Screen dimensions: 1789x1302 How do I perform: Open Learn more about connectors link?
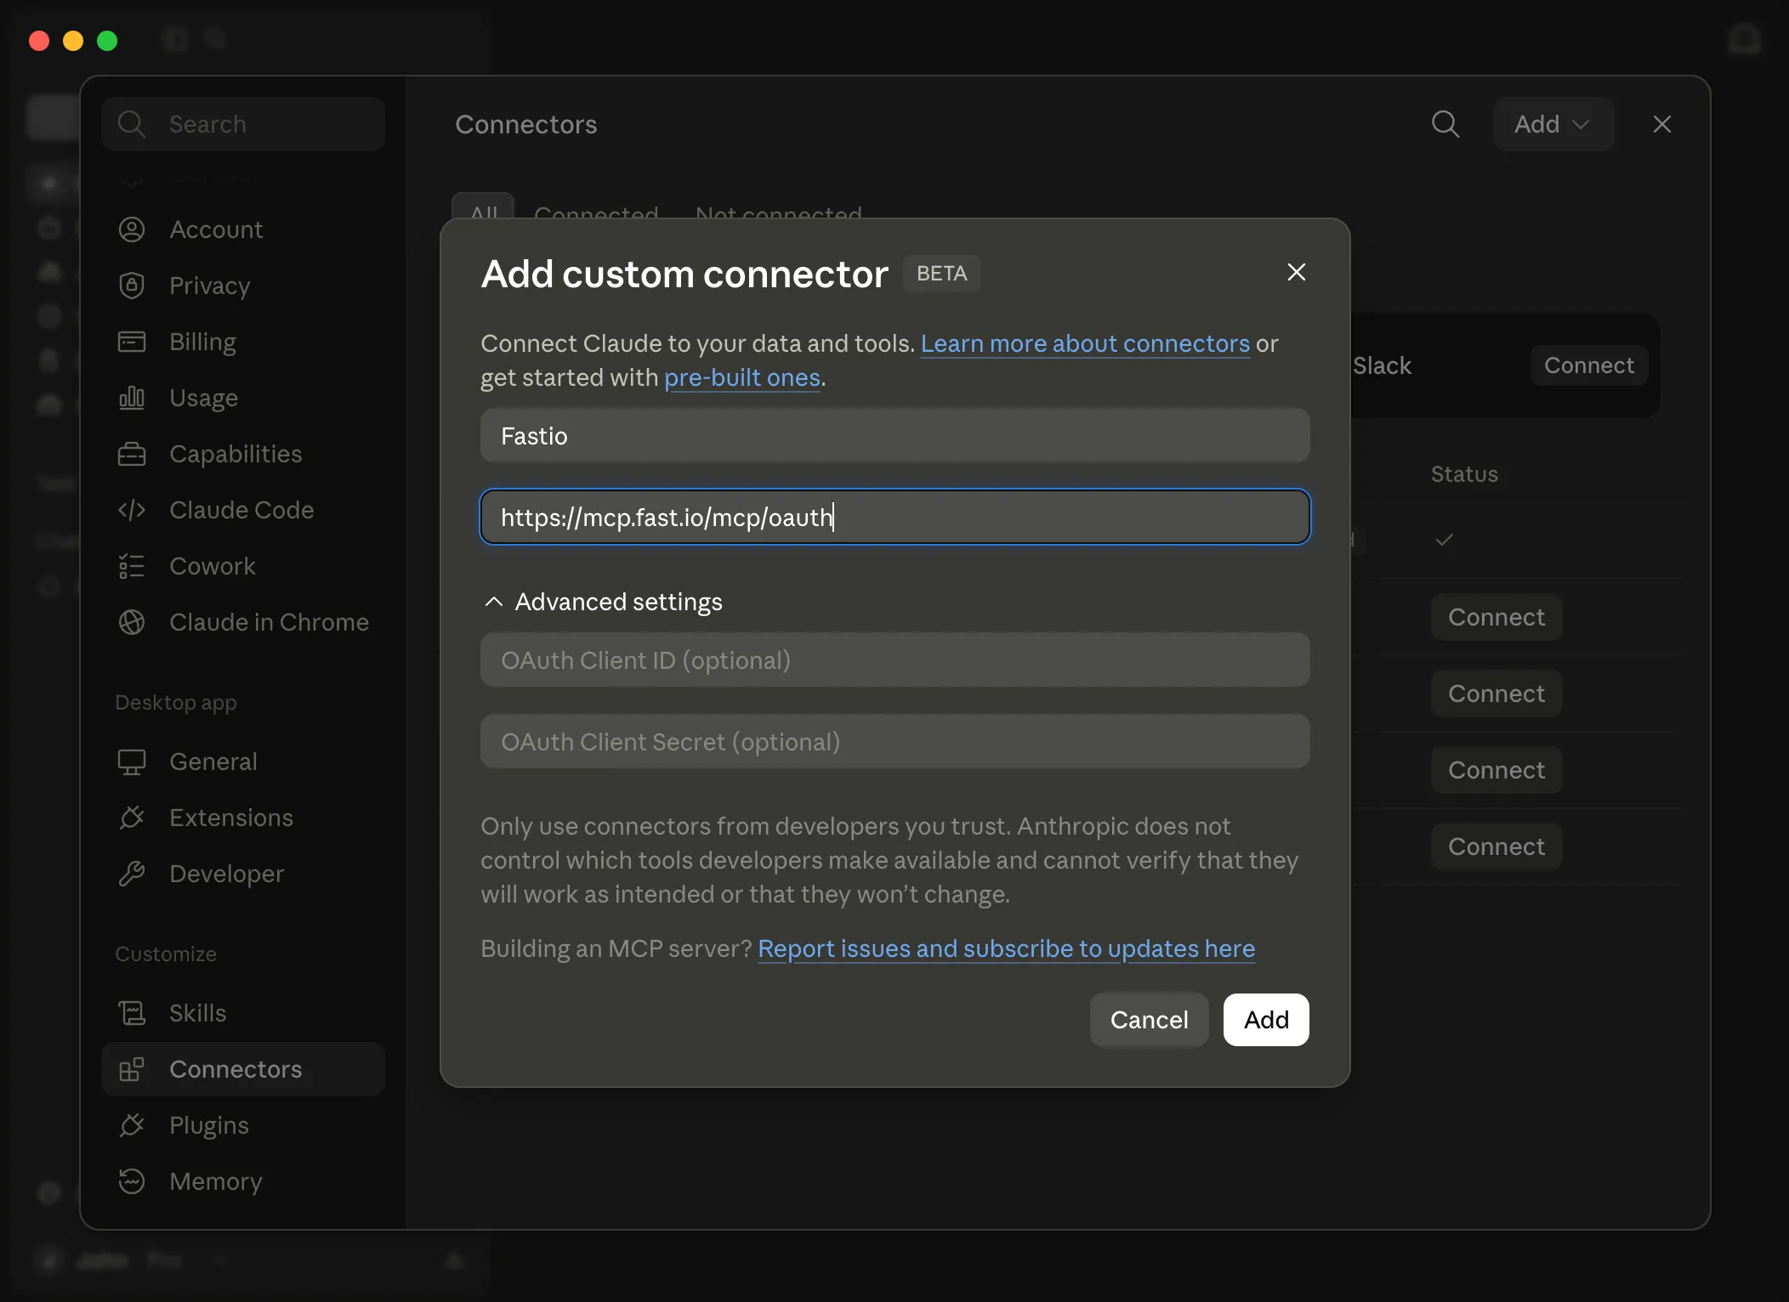tap(1085, 343)
